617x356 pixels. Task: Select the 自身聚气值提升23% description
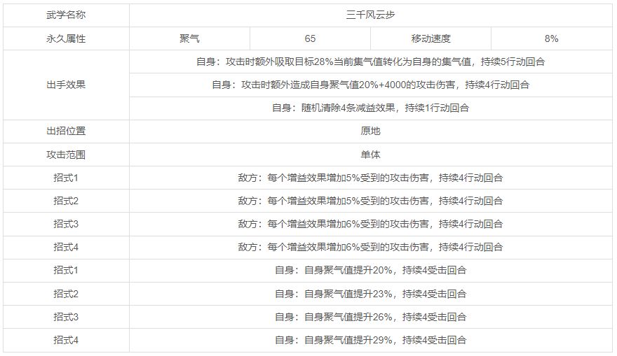click(370, 294)
